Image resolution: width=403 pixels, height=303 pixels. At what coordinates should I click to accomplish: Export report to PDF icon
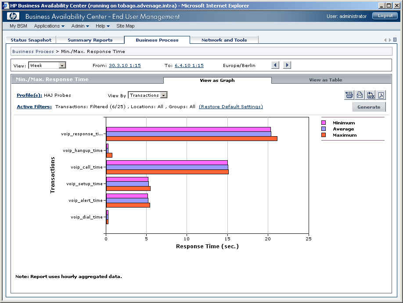click(x=381, y=95)
